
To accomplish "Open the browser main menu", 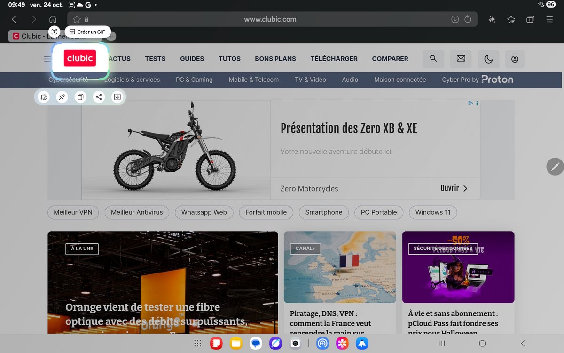I will [x=549, y=19].
